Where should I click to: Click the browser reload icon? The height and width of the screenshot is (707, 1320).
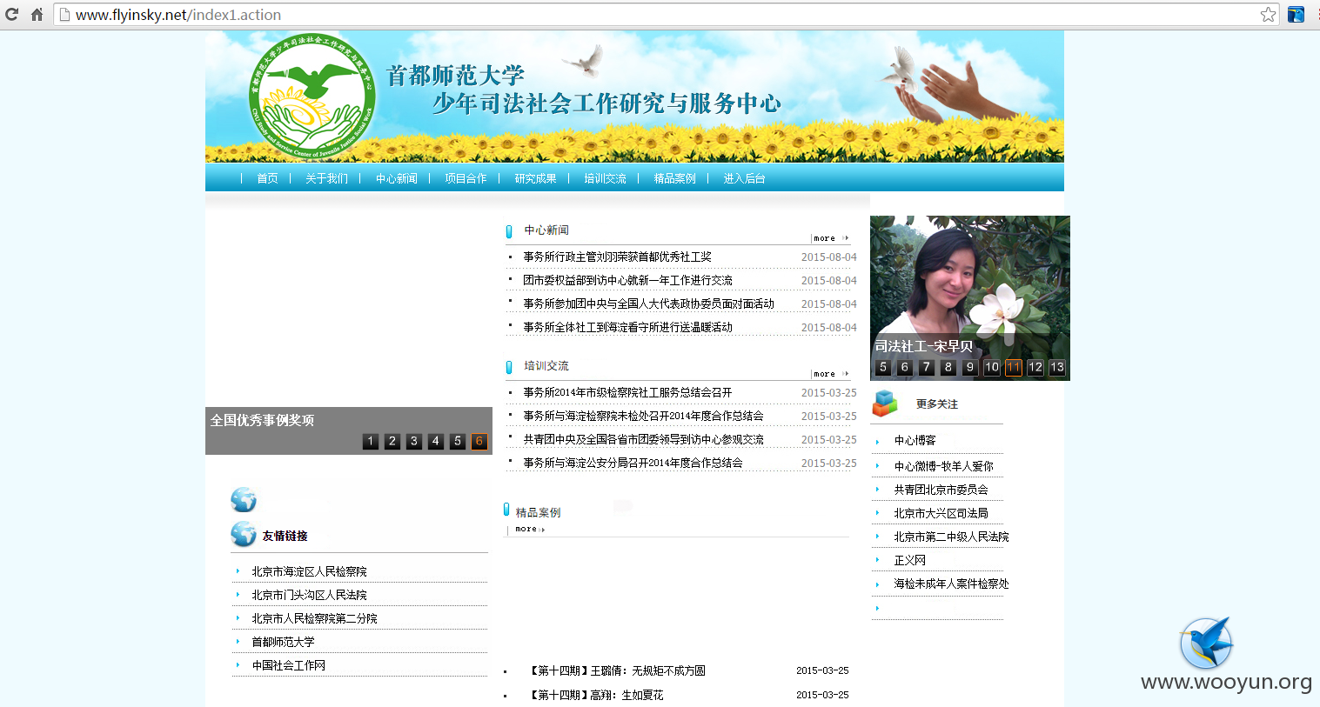tap(11, 15)
